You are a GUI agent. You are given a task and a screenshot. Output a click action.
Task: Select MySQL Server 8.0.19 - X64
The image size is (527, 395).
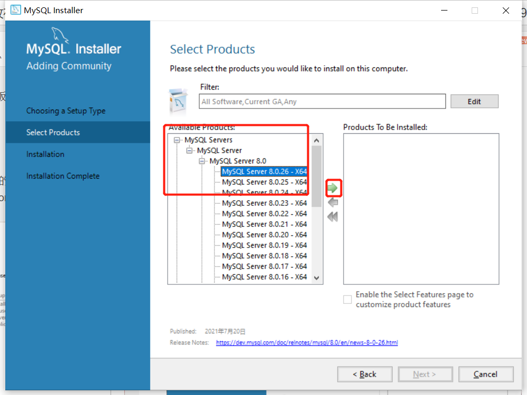click(264, 245)
